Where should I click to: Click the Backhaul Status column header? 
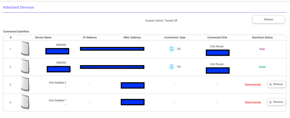262,38
